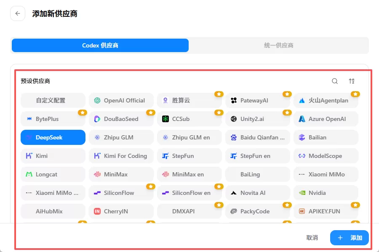Image resolution: width=379 pixels, height=252 pixels.
Task: Choose SiliconFlow en provider
Action: click(x=189, y=193)
